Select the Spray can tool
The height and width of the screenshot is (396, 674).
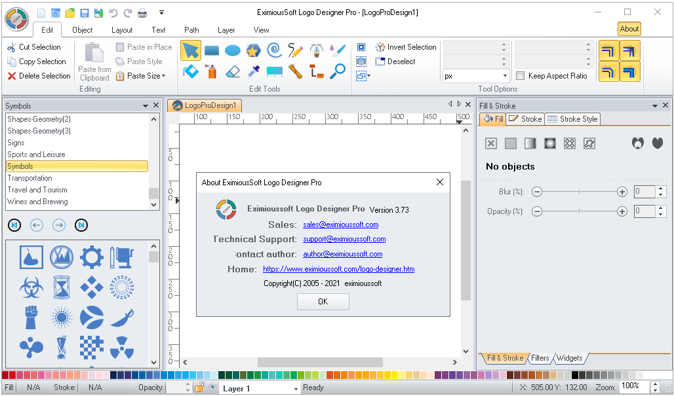[x=212, y=71]
